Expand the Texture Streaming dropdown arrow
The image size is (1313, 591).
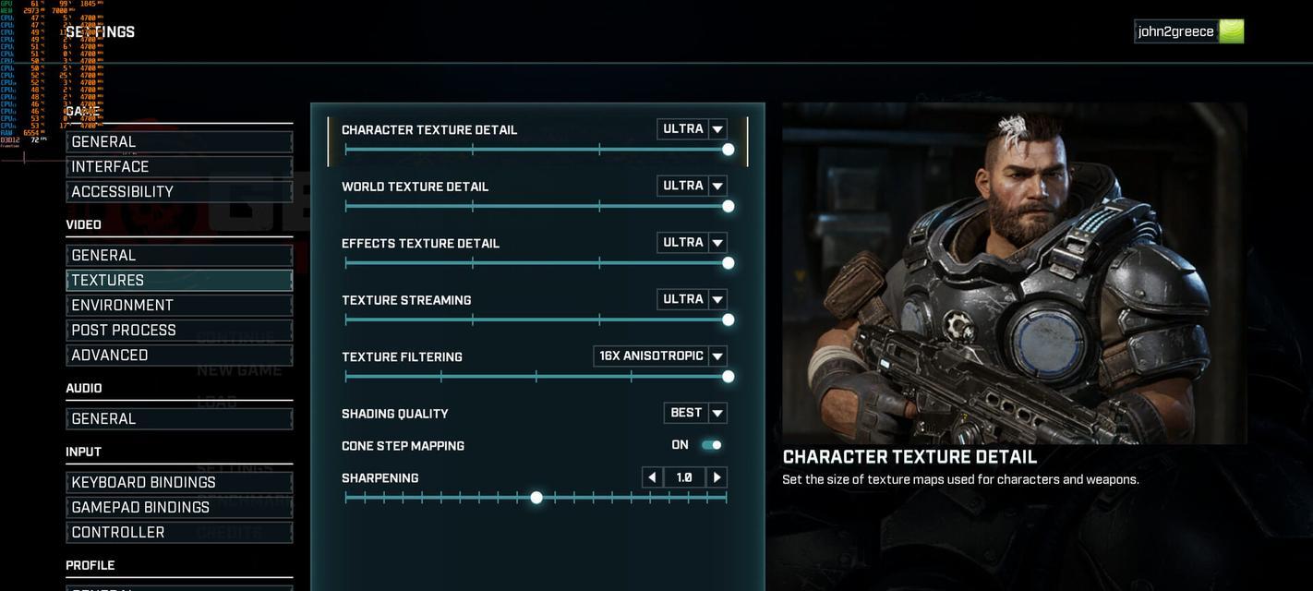click(x=717, y=299)
